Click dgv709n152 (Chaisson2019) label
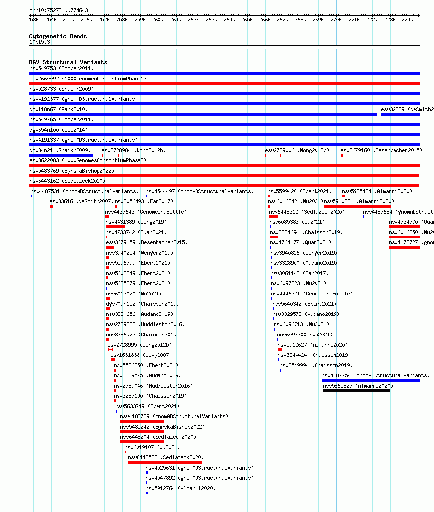The image size is (434, 512). (142, 304)
